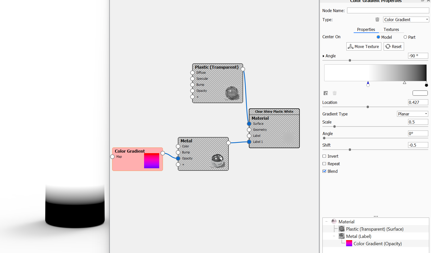Click the plus socket on the Plastic node
This screenshot has width=431, height=253.
click(192, 97)
